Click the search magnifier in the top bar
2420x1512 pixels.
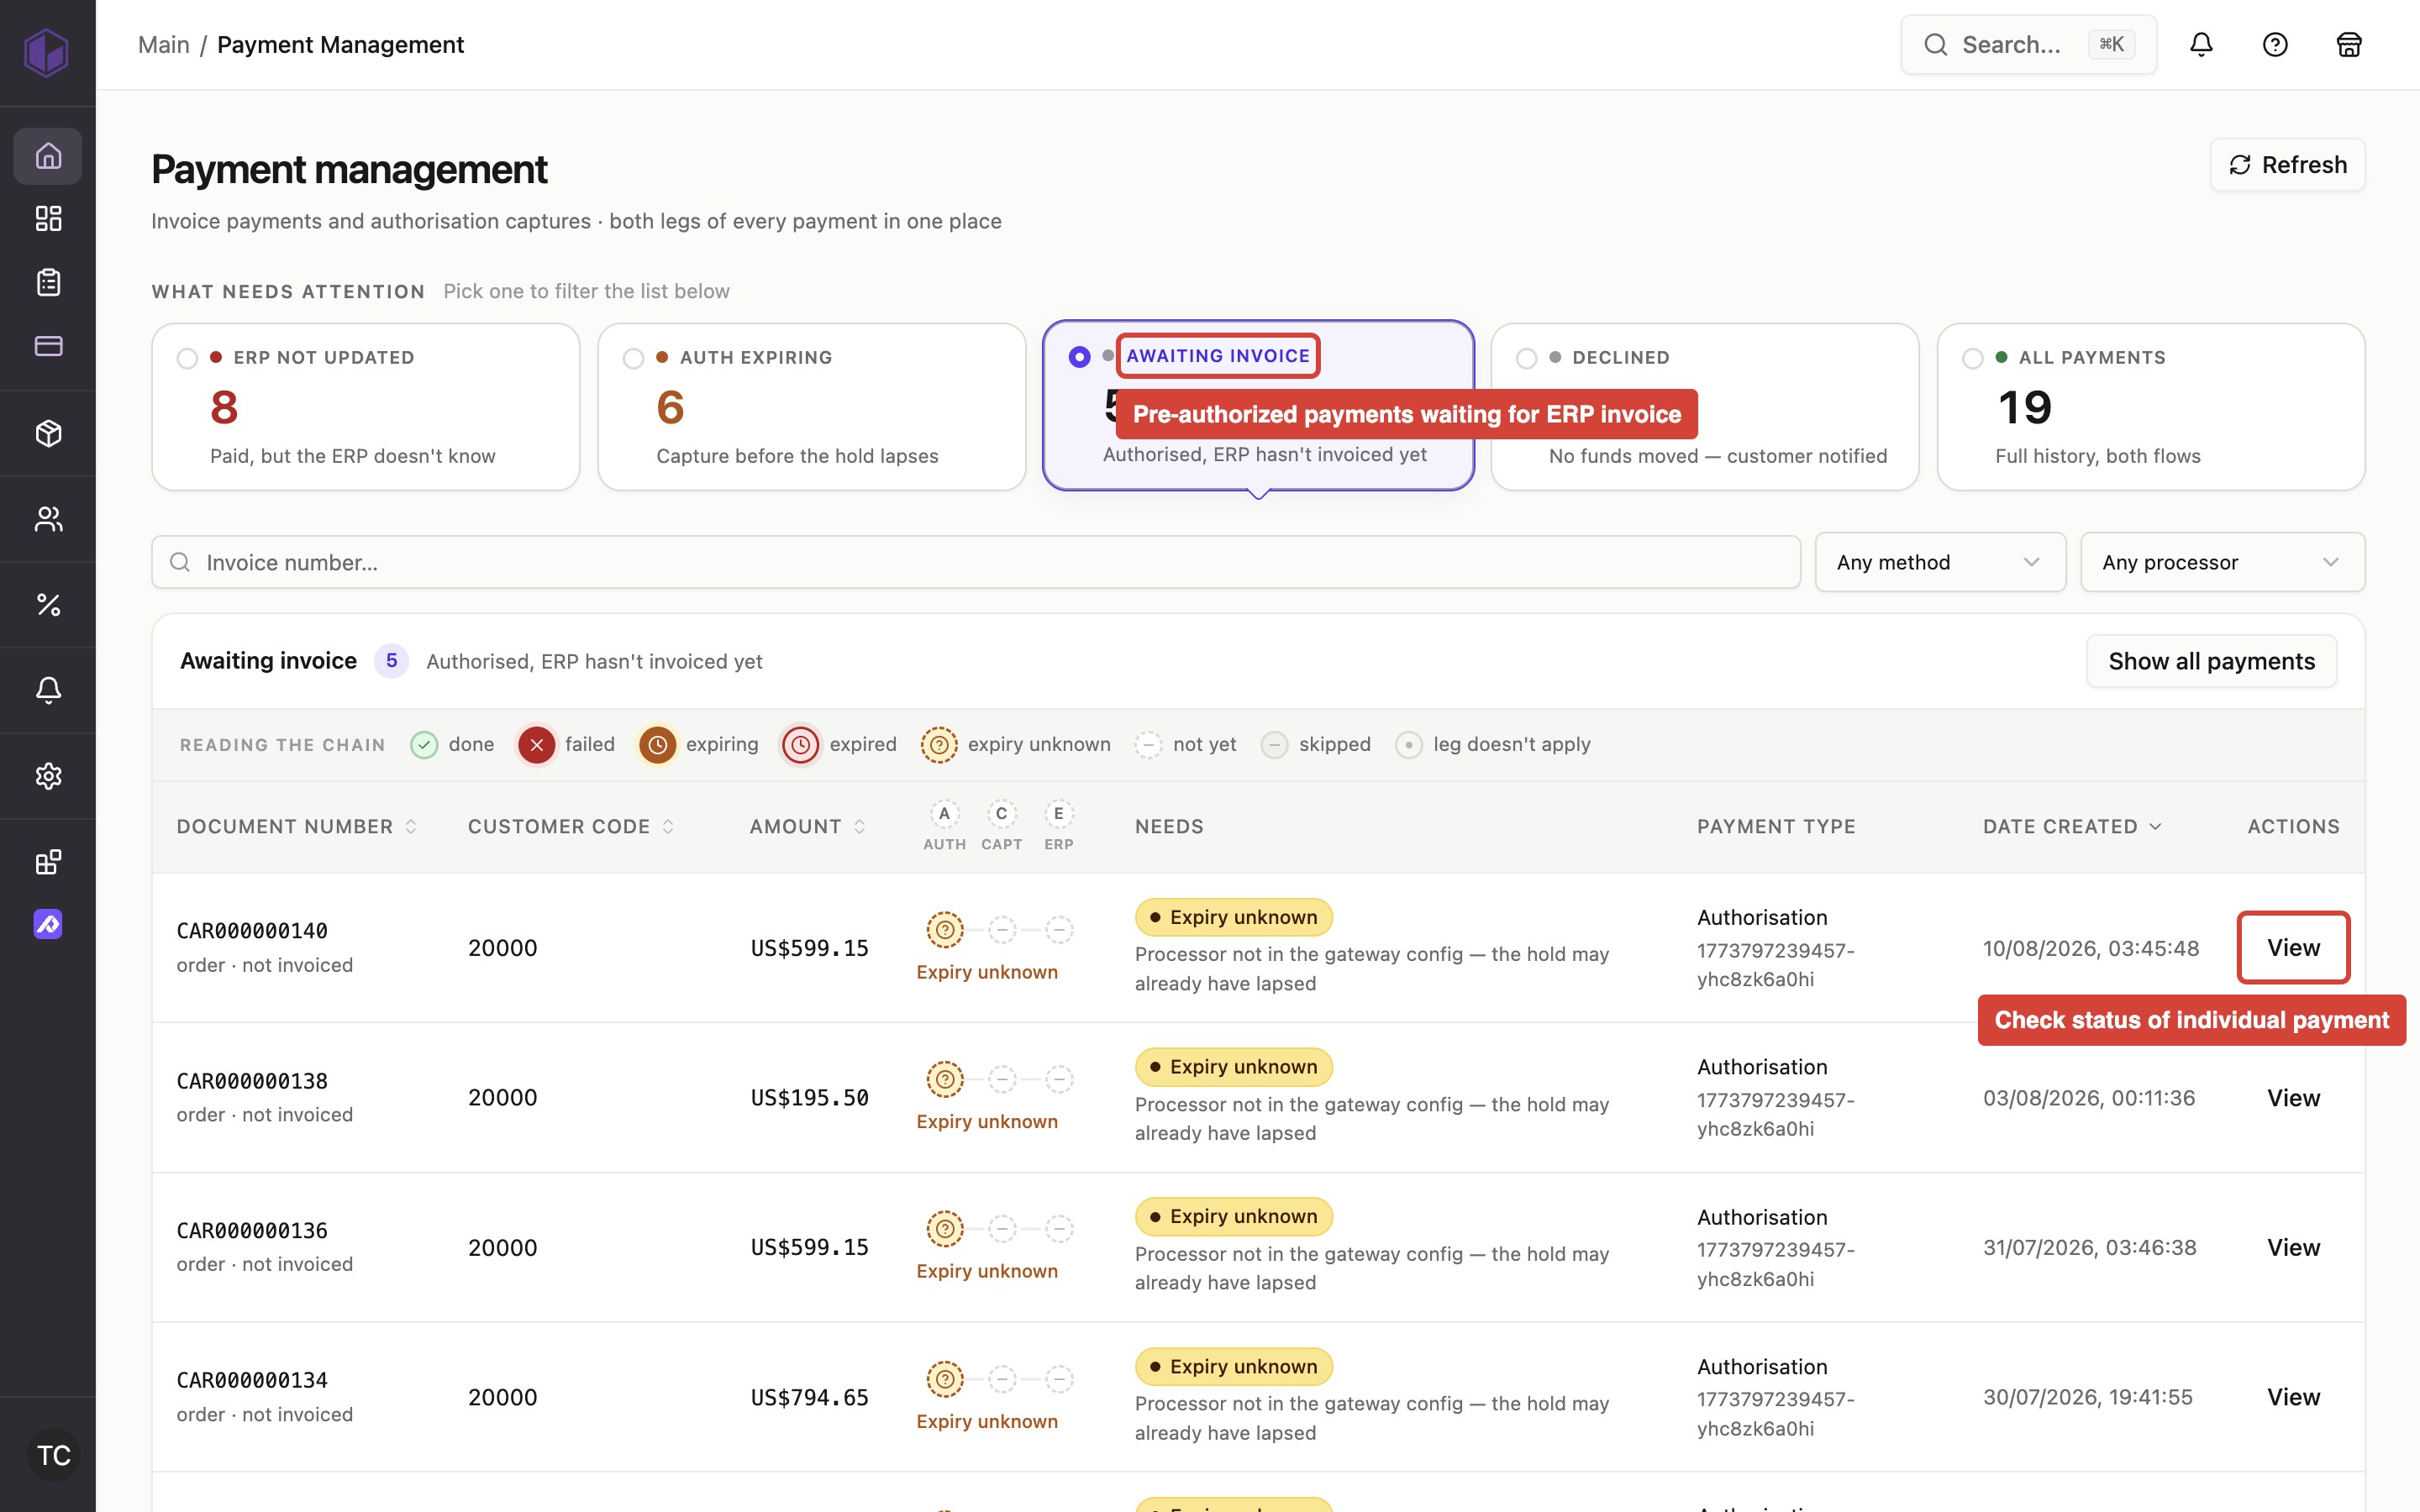pos(1936,45)
